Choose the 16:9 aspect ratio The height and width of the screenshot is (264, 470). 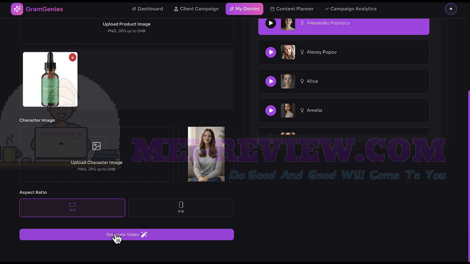(x=72, y=208)
